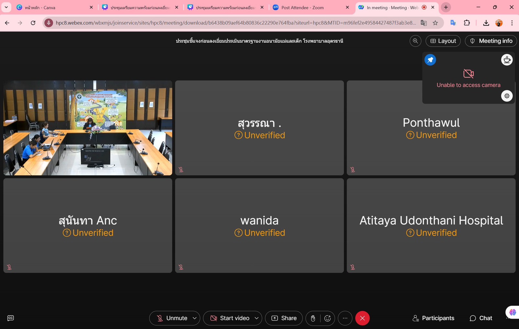Viewport: 519px width, 329px height.
Task: Go back in browser history
Action: point(7,23)
